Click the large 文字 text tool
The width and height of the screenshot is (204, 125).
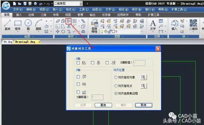point(153,25)
